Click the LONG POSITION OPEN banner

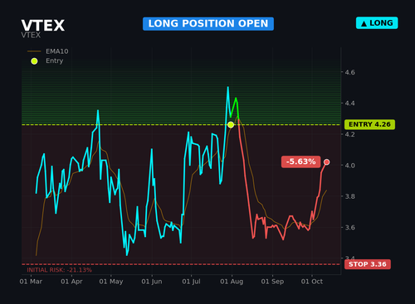point(208,24)
